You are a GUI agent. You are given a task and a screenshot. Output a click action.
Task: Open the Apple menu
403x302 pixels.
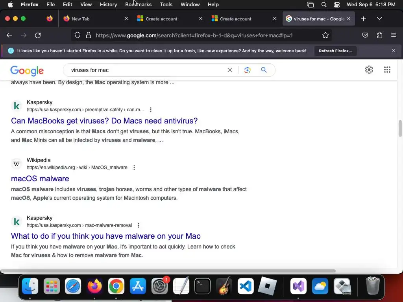[x=10, y=4]
